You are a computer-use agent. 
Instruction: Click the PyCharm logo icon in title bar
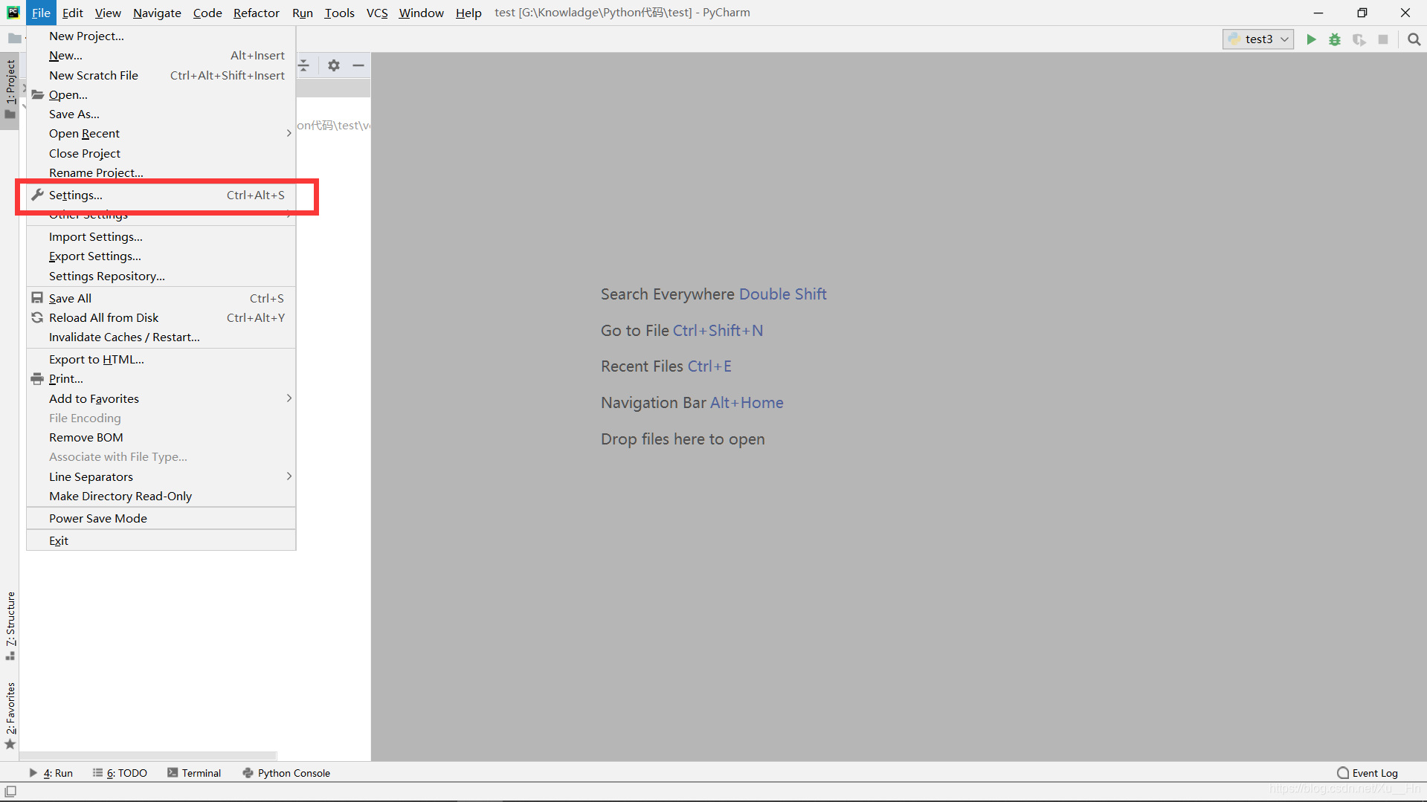tap(13, 12)
